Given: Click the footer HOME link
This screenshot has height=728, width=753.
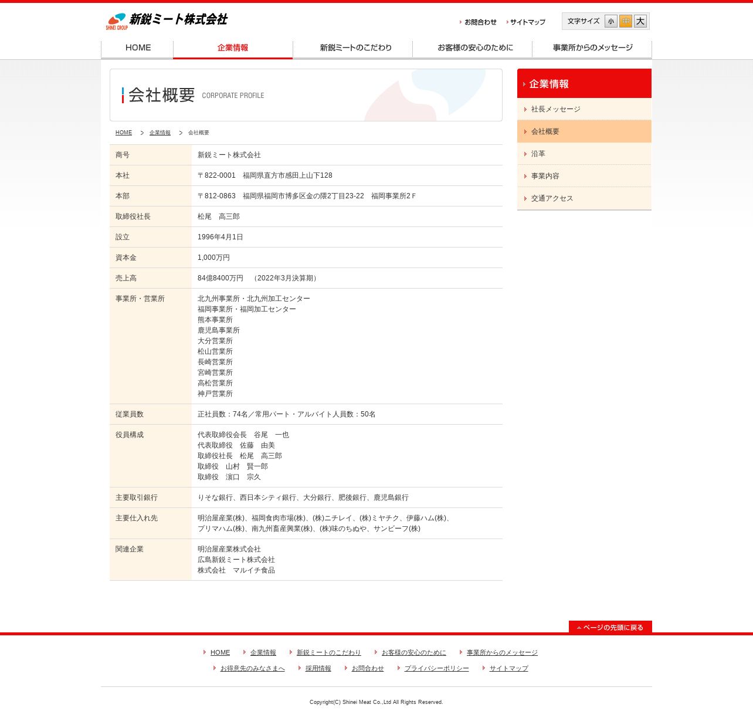Looking at the screenshot, I should click(x=220, y=653).
